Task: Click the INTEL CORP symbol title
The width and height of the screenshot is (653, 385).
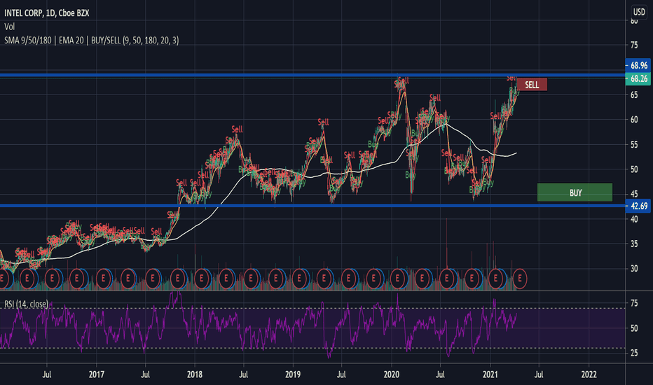Action: click(x=47, y=13)
